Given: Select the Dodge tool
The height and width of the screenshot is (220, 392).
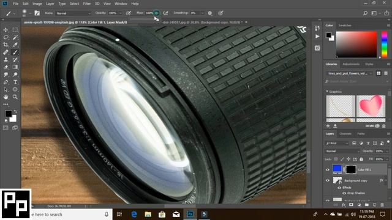Looking at the screenshot, I should [x=15, y=75].
